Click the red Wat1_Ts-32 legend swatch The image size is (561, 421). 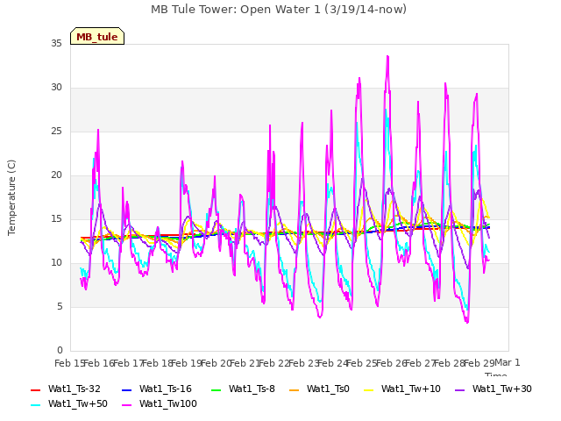pyautogui.click(x=36, y=389)
